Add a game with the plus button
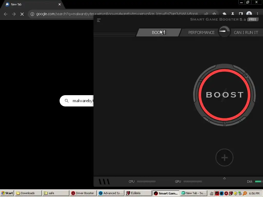 (224, 158)
